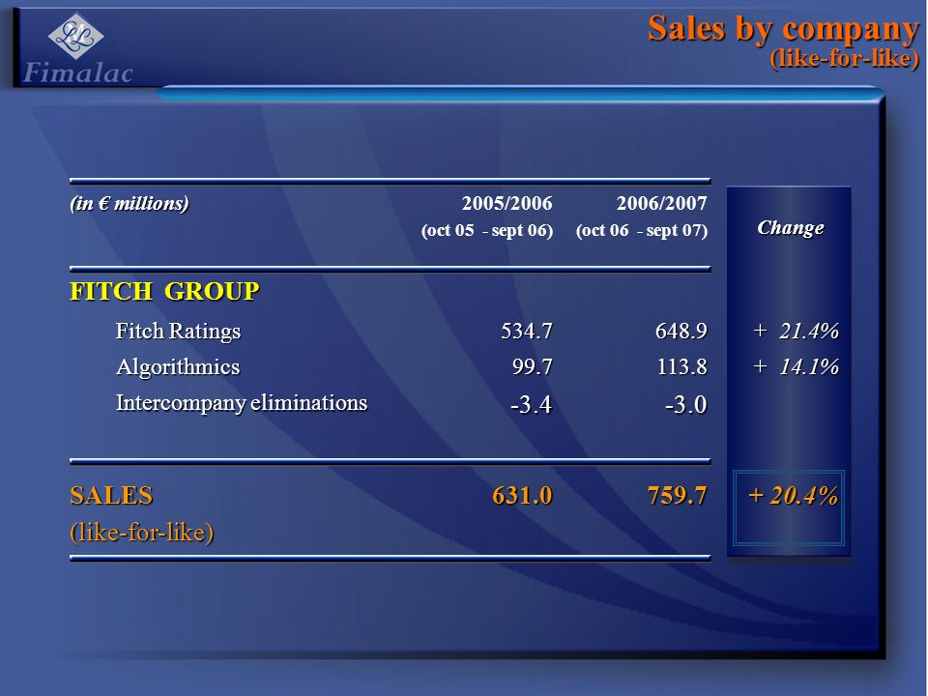Image resolution: width=928 pixels, height=696 pixels.
Task: Select the '+ 14.1%' change value
Action: [796, 367]
